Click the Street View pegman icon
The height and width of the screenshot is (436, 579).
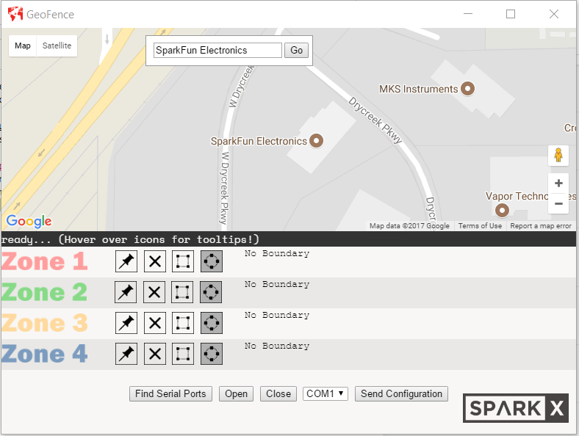(x=558, y=156)
